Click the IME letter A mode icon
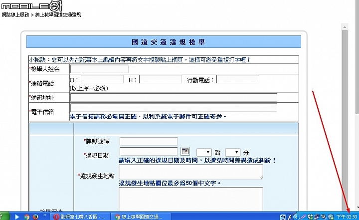 point(290,217)
